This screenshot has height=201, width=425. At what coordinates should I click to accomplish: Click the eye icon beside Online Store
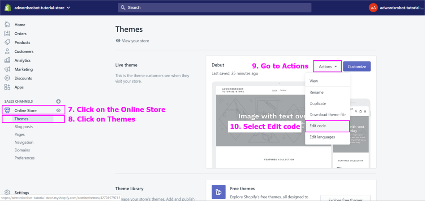[58, 110]
